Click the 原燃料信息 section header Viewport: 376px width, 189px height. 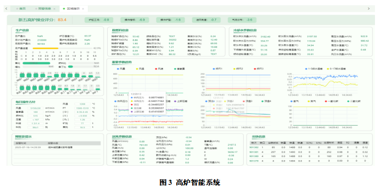pos(120,30)
